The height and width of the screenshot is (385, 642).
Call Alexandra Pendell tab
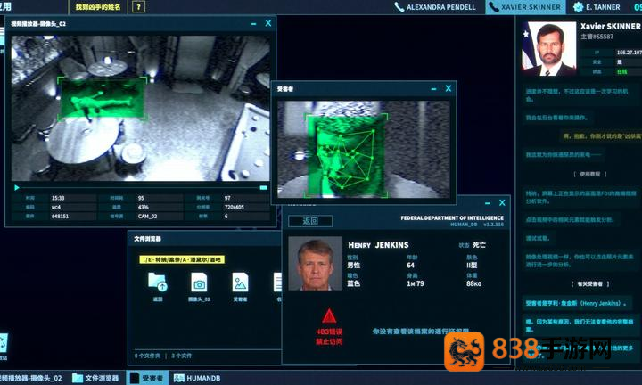pyautogui.click(x=435, y=7)
